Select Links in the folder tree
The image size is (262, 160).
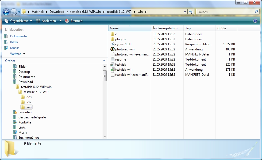pyautogui.click(x=22, y=127)
